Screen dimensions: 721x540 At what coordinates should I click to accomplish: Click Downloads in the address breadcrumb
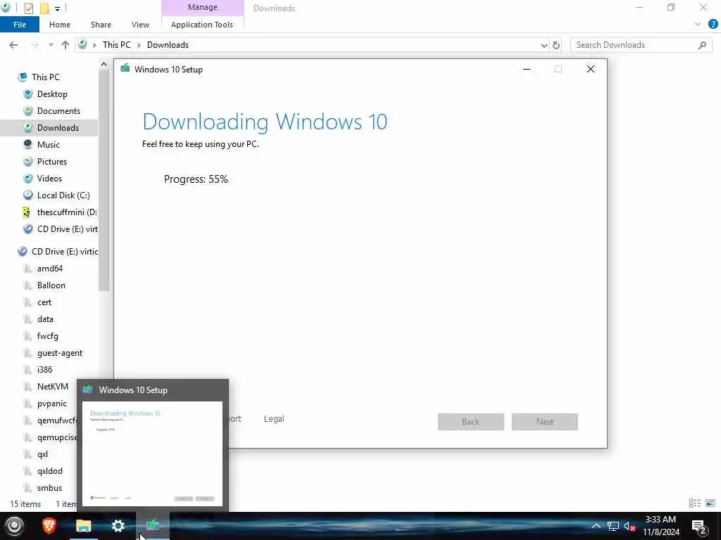tap(168, 45)
